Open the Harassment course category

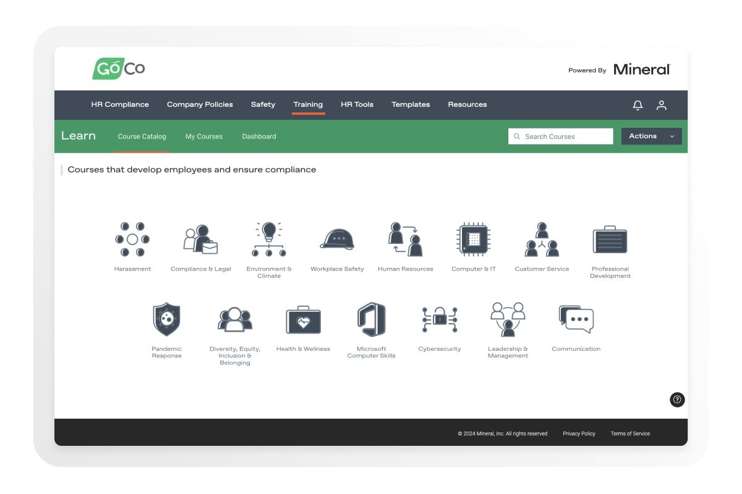pos(132,240)
